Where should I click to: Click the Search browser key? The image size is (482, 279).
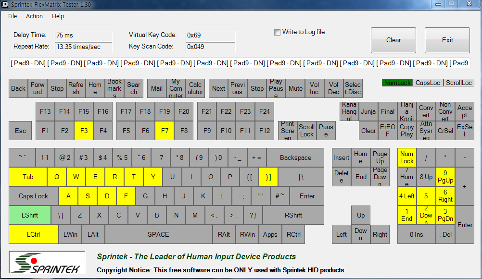(x=133, y=88)
